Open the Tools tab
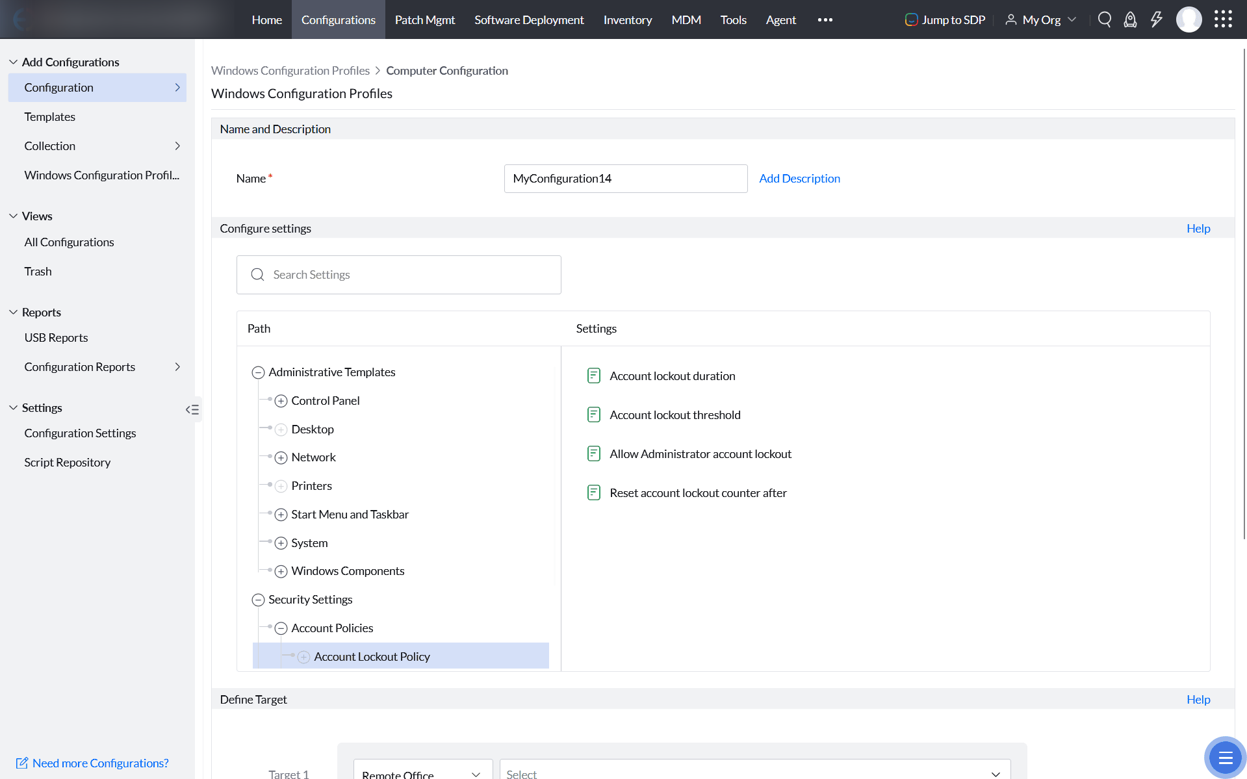Viewport: 1247px width, 779px height. [733, 19]
